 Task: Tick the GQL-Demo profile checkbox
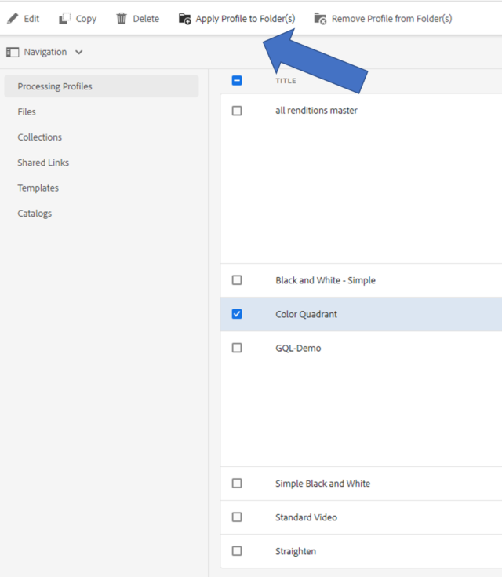click(237, 348)
